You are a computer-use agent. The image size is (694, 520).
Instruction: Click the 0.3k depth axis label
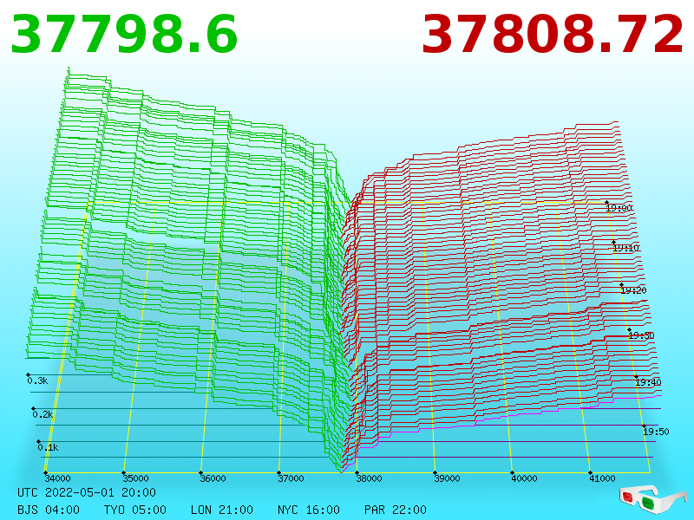37,380
